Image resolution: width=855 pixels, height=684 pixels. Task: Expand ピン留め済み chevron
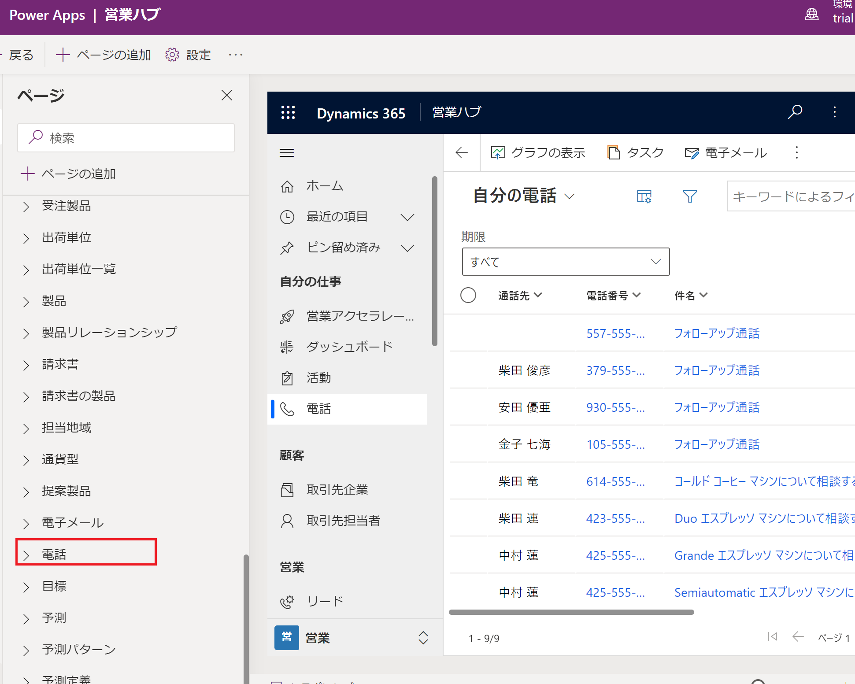[x=407, y=248]
